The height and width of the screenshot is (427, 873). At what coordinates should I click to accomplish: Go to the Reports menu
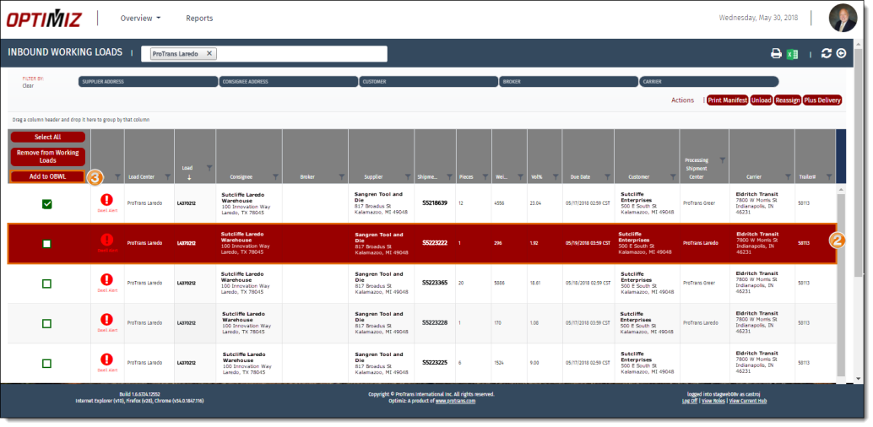click(199, 18)
